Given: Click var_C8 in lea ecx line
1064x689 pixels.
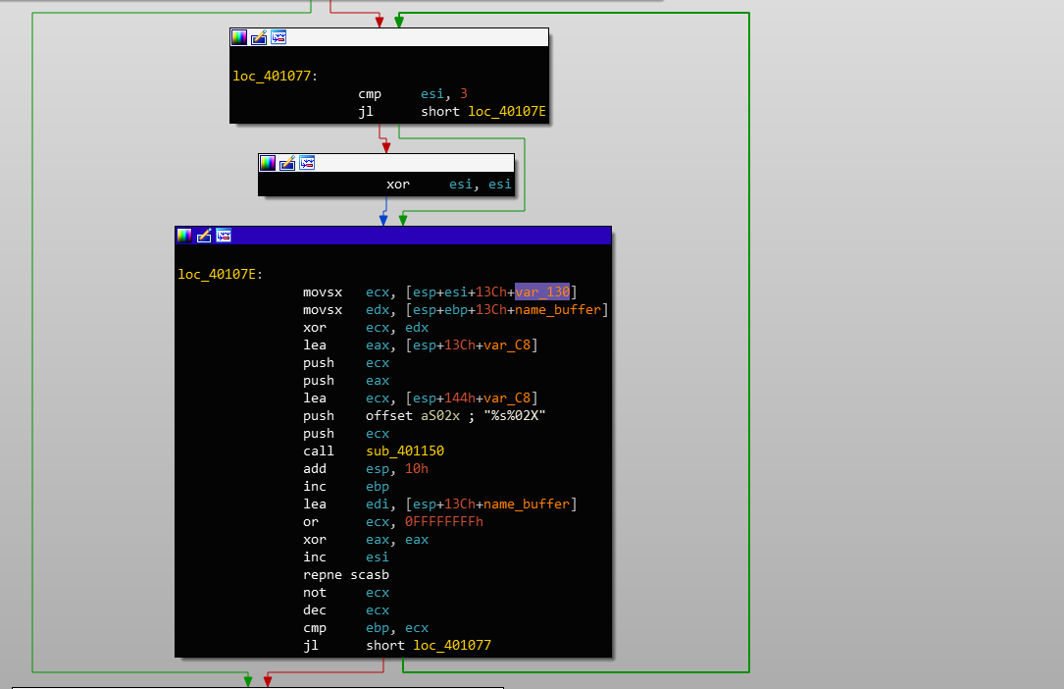Looking at the screenshot, I should pyautogui.click(x=507, y=397).
